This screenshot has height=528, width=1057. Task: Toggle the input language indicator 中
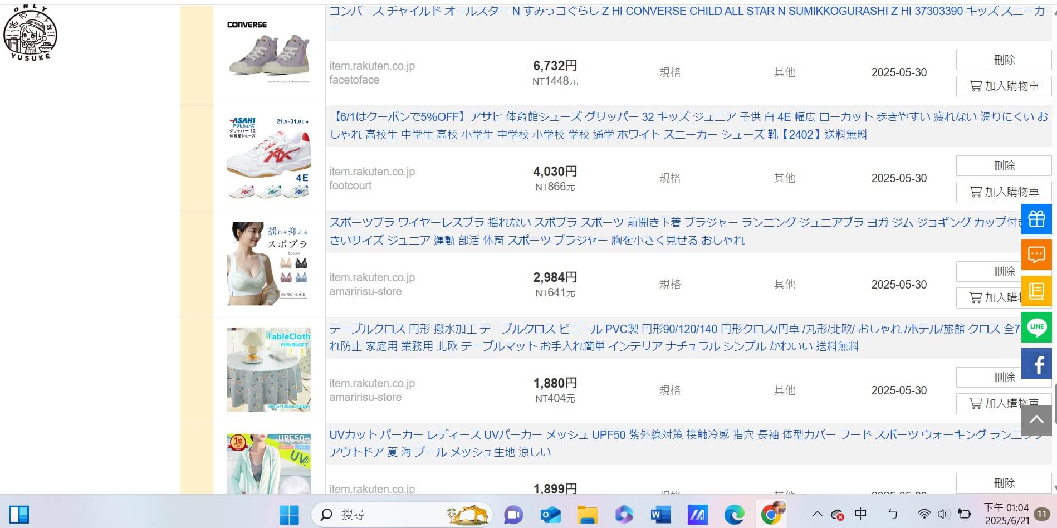[861, 515]
